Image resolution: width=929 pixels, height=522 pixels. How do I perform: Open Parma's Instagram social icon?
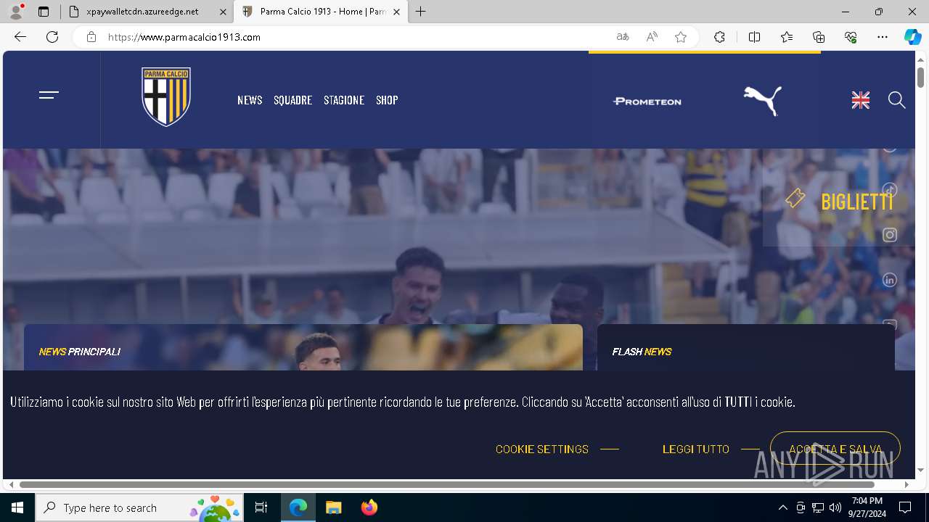[x=890, y=235]
